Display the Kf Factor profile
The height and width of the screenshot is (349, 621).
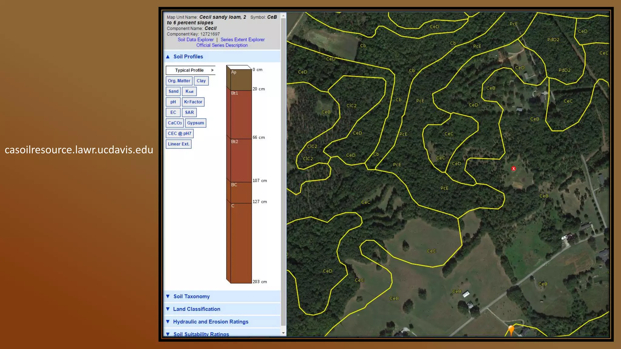[193, 102]
